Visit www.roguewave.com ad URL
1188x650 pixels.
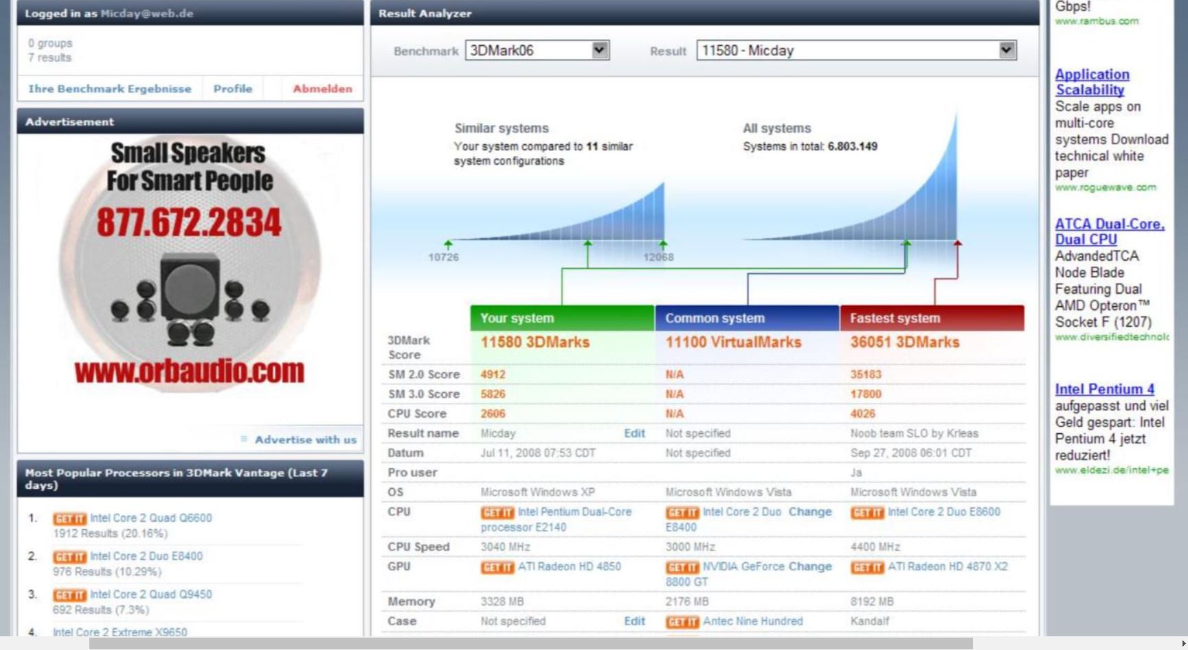coord(1106,187)
